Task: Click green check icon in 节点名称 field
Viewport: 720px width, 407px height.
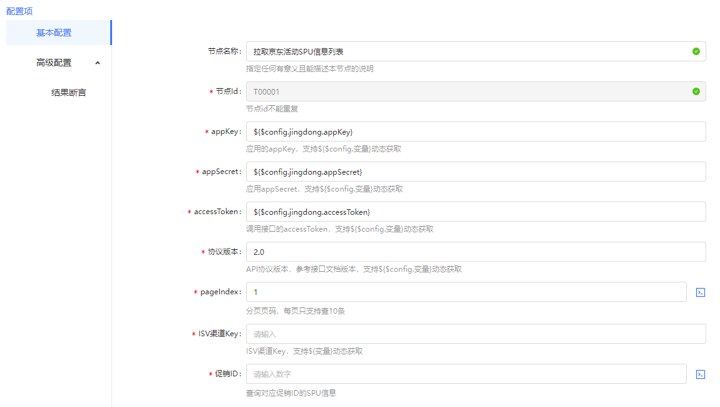Action: coord(696,51)
